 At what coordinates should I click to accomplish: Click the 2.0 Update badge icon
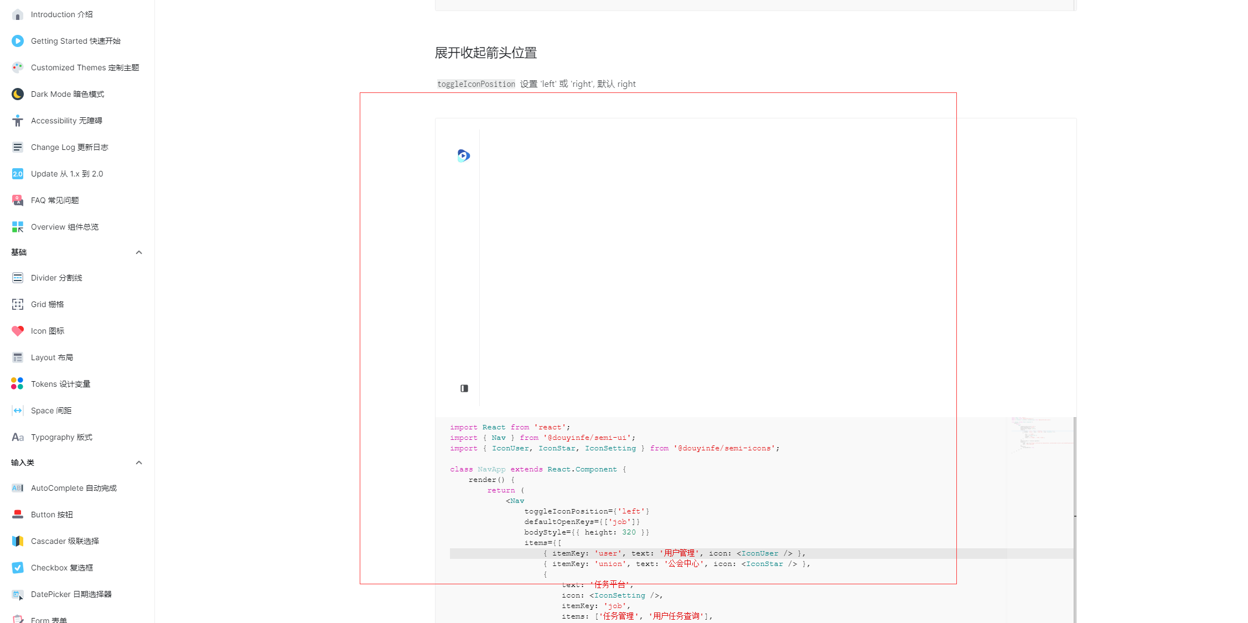(17, 174)
